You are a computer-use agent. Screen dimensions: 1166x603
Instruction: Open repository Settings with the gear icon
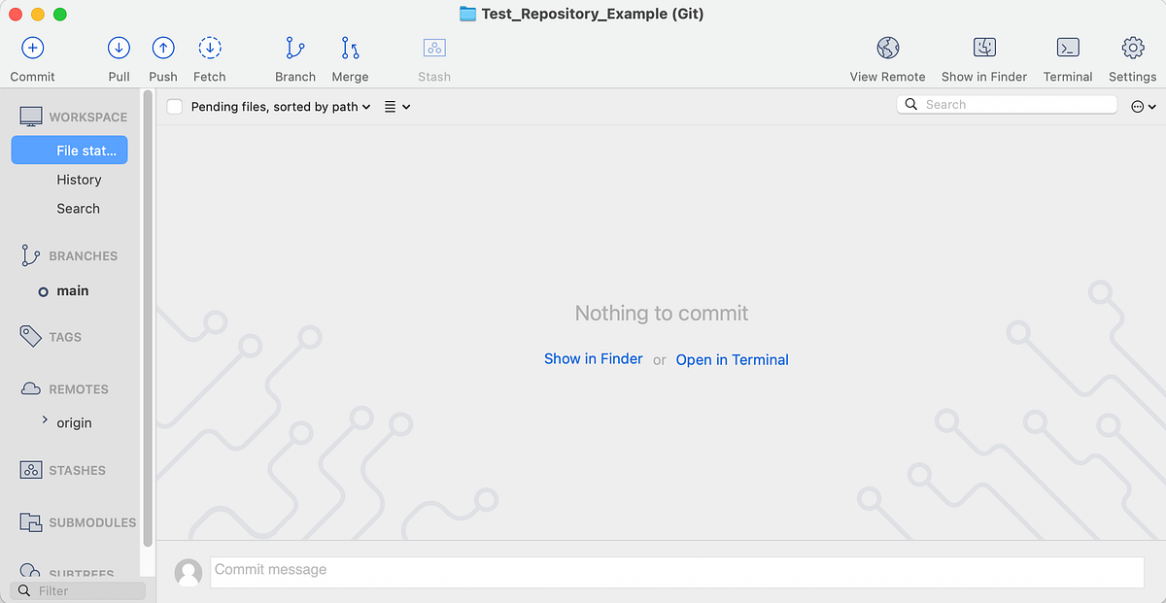pyautogui.click(x=1132, y=48)
